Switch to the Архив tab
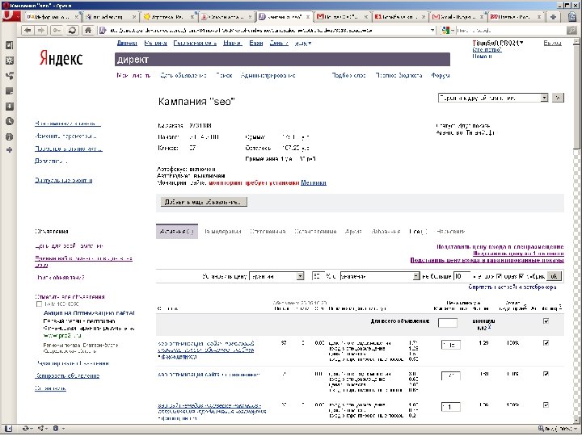582x436 pixels. 353,232
